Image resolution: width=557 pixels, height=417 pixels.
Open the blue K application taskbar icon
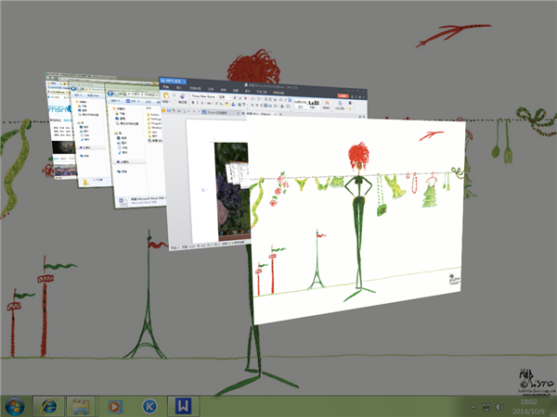pos(149,406)
